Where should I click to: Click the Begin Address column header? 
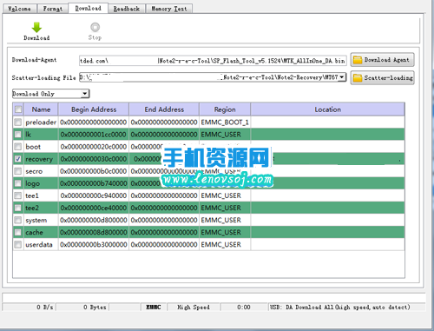pyautogui.click(x=94, y=109)
